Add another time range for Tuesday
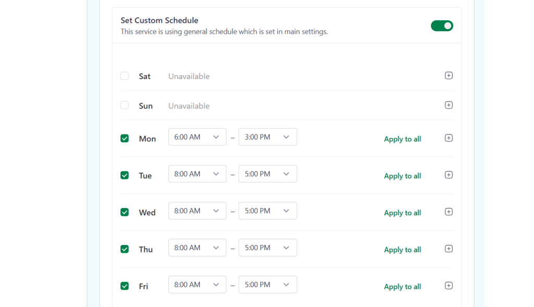 click(x=448, y=175)
